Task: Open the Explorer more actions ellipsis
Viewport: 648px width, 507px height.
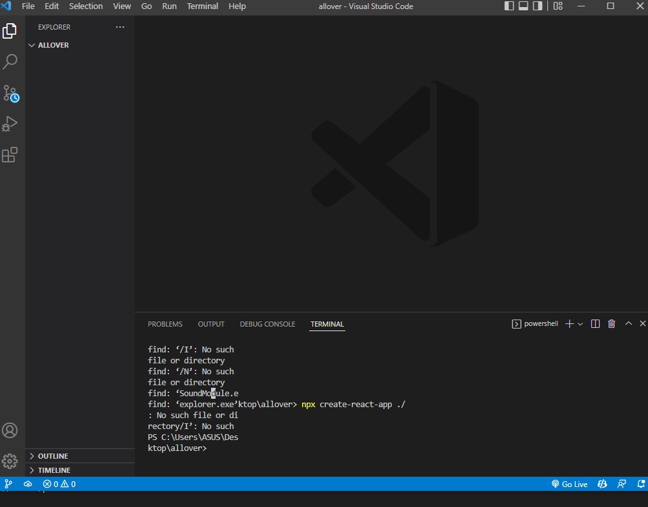Action: 120,27
